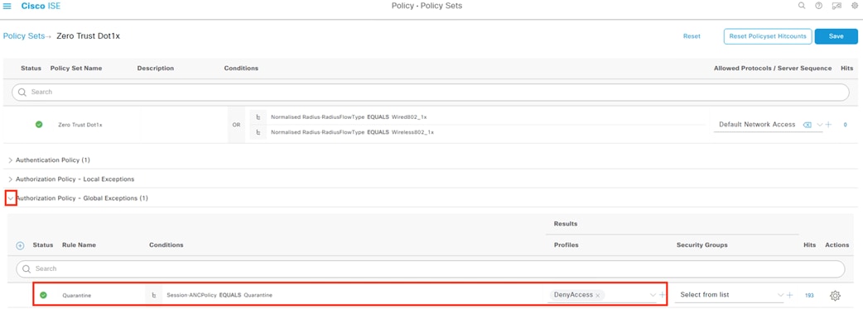
Task: Select the Zero Trust Dot1x policy name
Action: point(80,125)
